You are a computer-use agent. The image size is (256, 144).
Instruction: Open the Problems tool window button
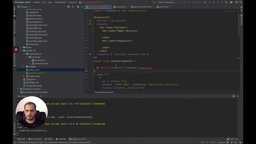pyautogui.click(x=35, y=139)
